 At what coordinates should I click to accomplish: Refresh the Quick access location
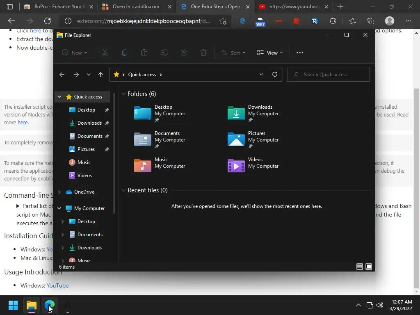tap(275, 75)
